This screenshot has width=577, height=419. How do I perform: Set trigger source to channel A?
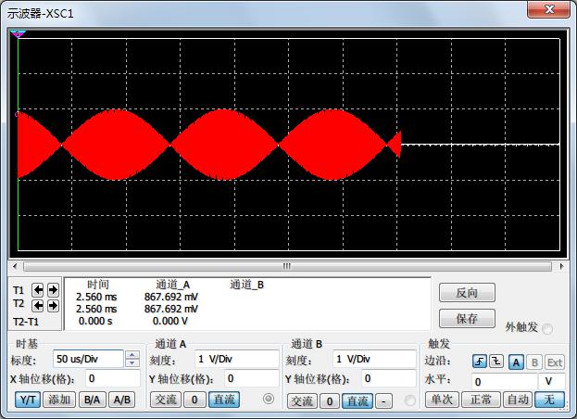516,362
